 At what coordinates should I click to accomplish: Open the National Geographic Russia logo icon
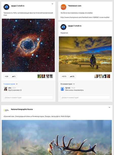6,110
